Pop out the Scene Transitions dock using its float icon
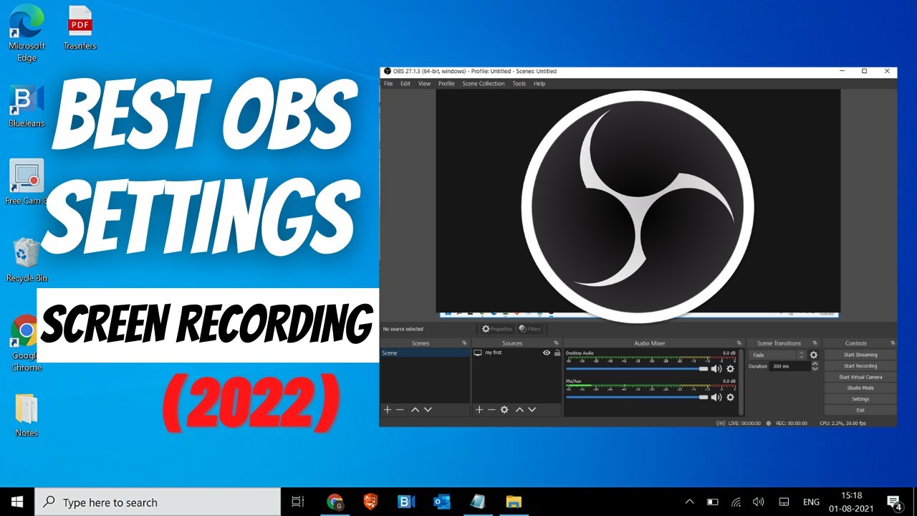Image resolution: width=917 pixels, height=516 pixels. tap(815, 343)
